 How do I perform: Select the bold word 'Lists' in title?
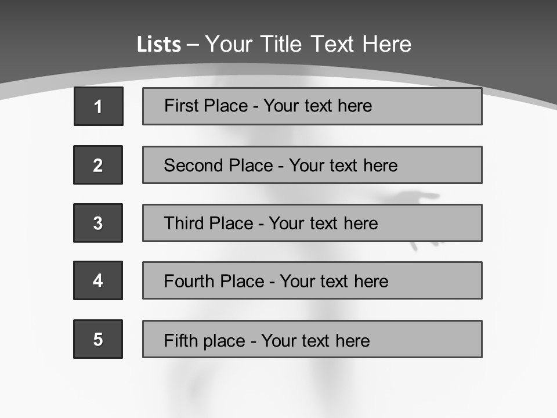click(x=158, y=45)
